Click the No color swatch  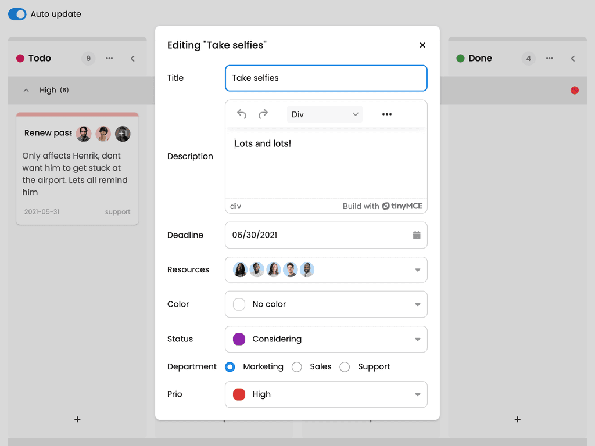[239, 304]
